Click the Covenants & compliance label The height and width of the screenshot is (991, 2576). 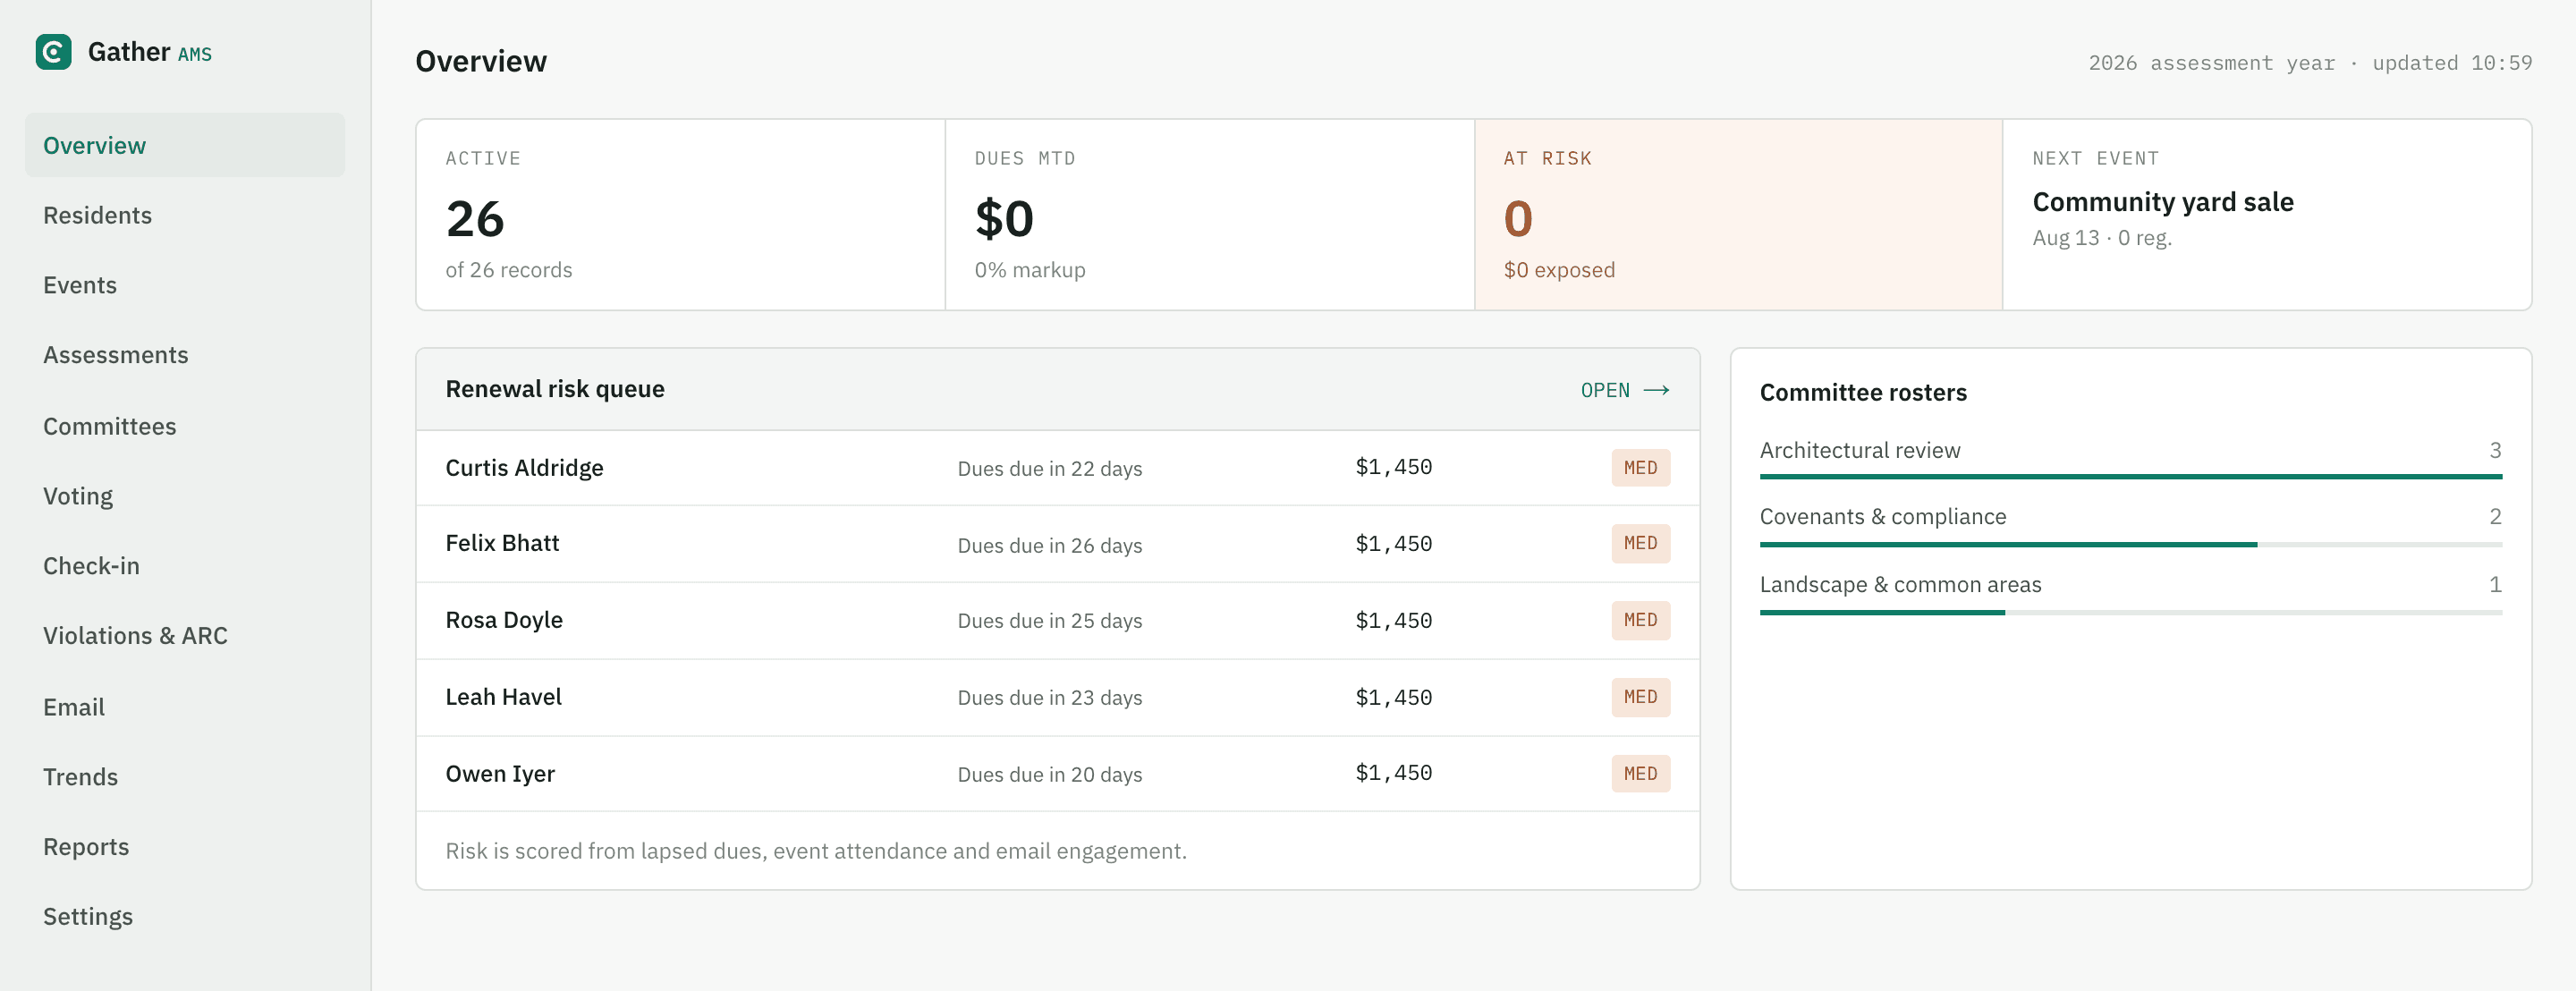pyautogui.click(x=1883, y=517)
